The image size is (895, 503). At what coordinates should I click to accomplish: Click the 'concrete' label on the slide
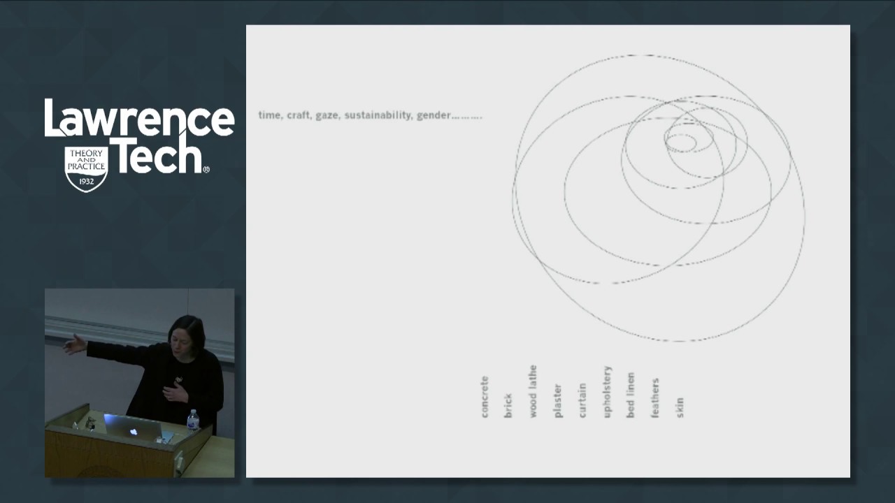(484, 397)
